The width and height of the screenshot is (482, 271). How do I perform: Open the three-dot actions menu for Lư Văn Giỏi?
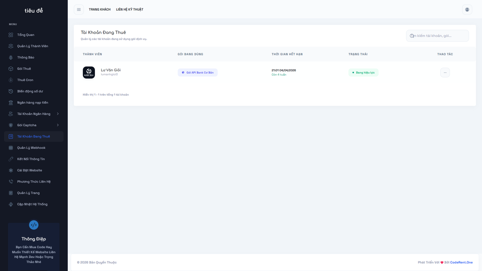coord(445,73)
